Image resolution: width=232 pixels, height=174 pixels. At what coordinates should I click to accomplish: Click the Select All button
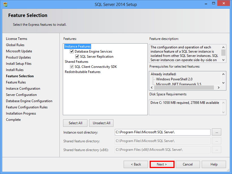[x=75, y=123]
